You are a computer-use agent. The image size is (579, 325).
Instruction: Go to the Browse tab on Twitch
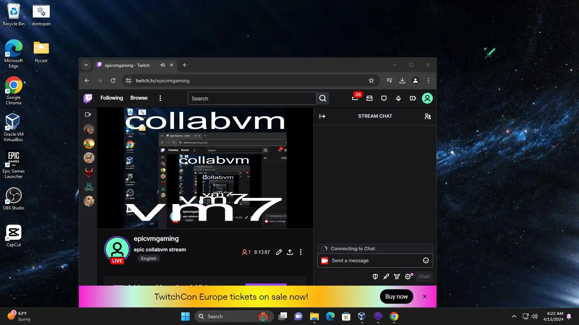pos(139,98)
